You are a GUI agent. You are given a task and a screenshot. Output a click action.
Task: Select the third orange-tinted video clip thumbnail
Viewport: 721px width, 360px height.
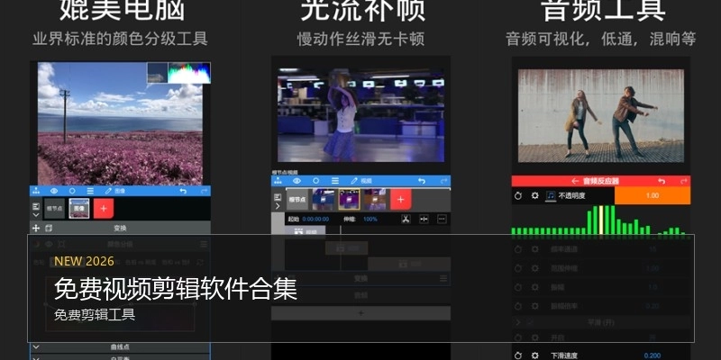[375, 199]
